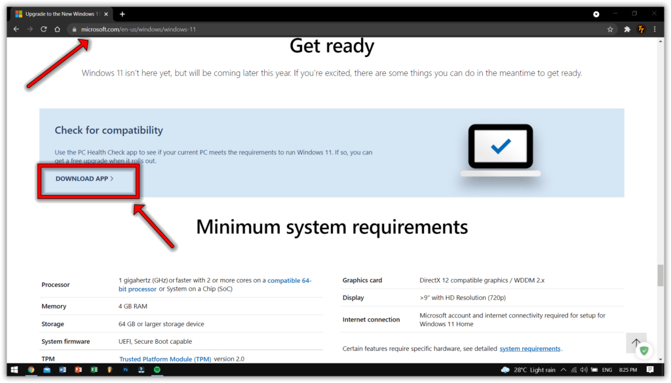View site security padlock info
The width and height of the screenshot is (671, 383).
pyautogui.click(x=74, y=29)
